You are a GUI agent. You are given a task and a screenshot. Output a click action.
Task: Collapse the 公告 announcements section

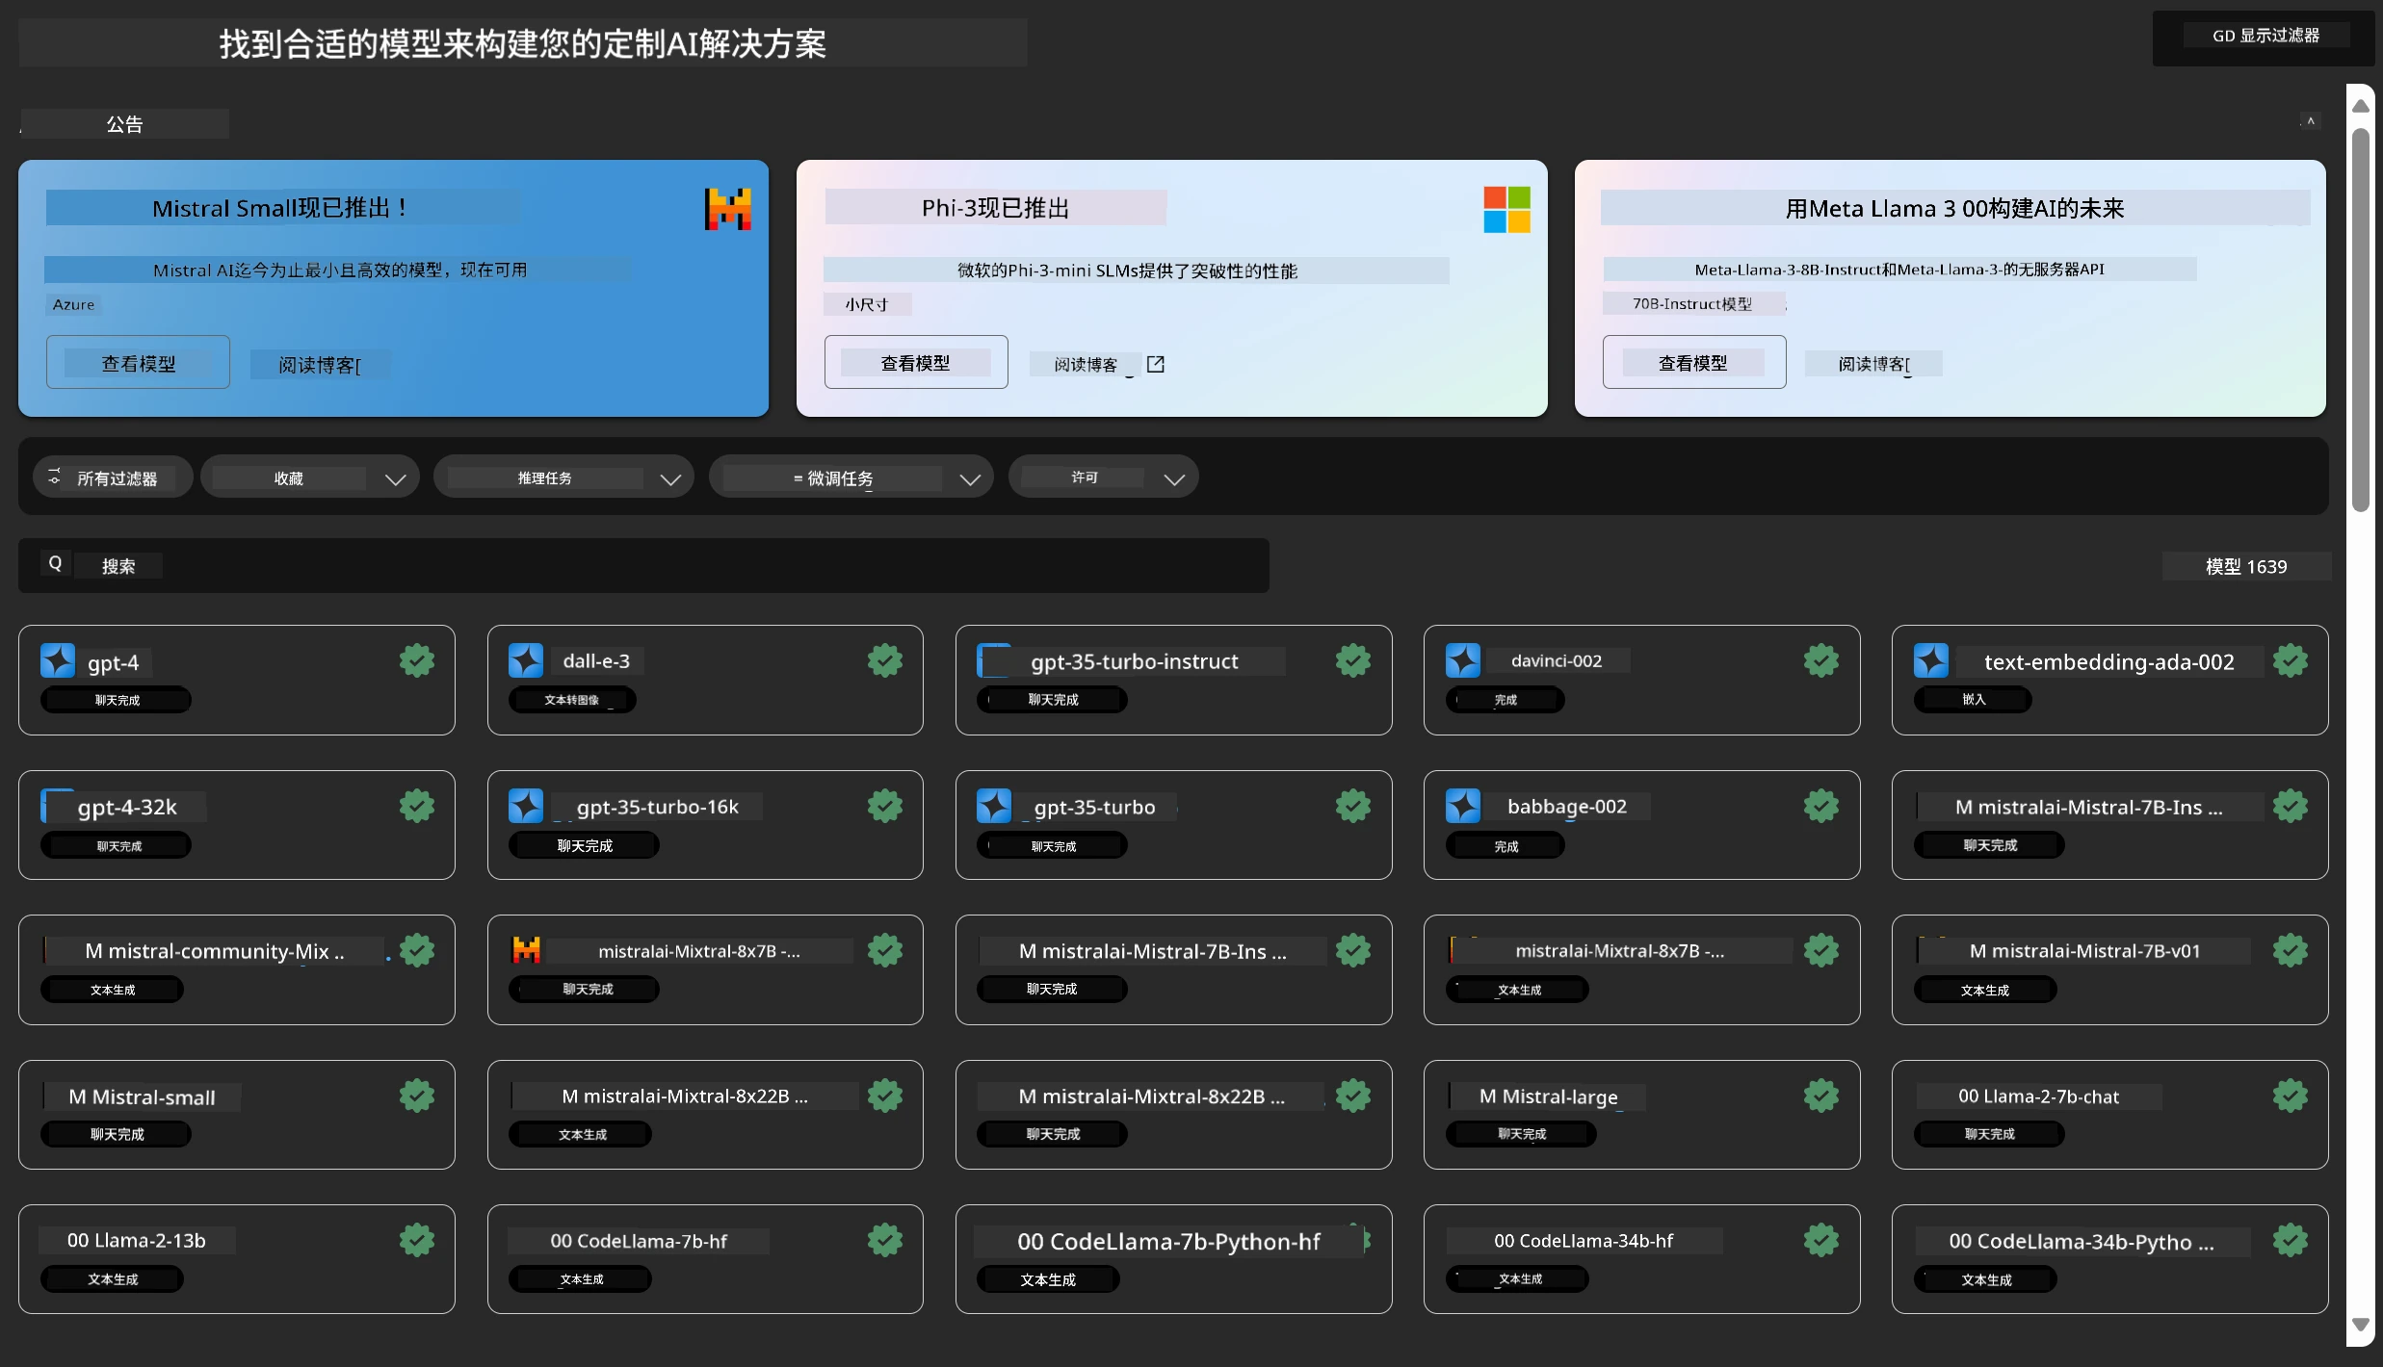2310,121
